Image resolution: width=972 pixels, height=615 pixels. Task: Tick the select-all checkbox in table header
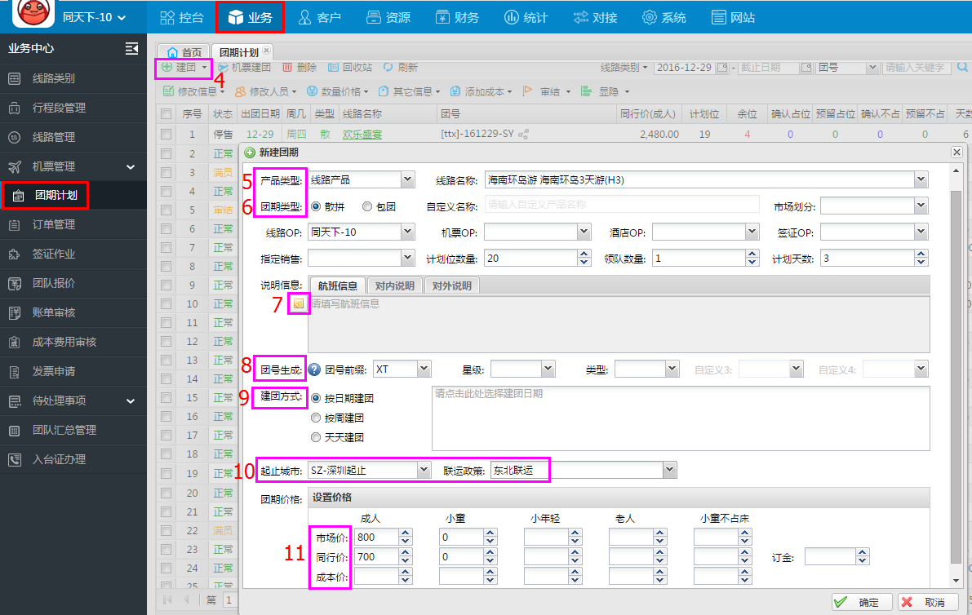166,114
